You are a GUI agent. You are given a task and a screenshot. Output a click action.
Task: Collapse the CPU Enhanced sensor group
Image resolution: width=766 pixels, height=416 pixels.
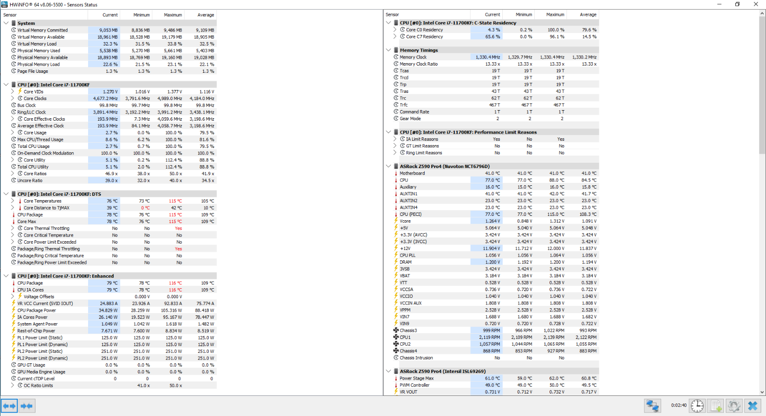(6, 276)
